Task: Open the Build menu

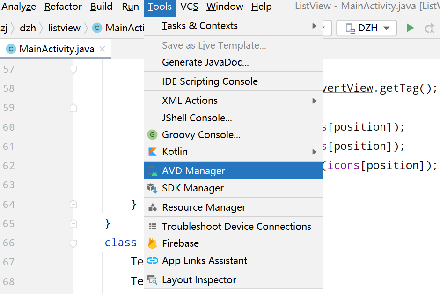Action: (102, 7)
